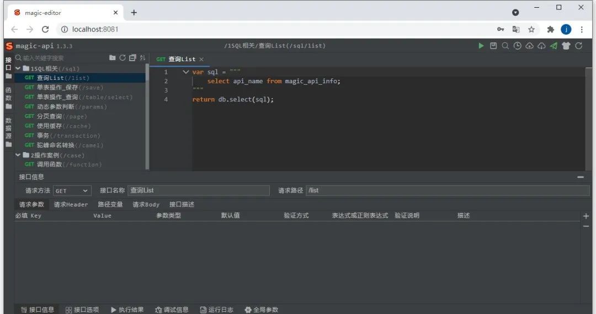596x314 pixels.
Task: Refresh the API tree list
Action: [123, 58]
